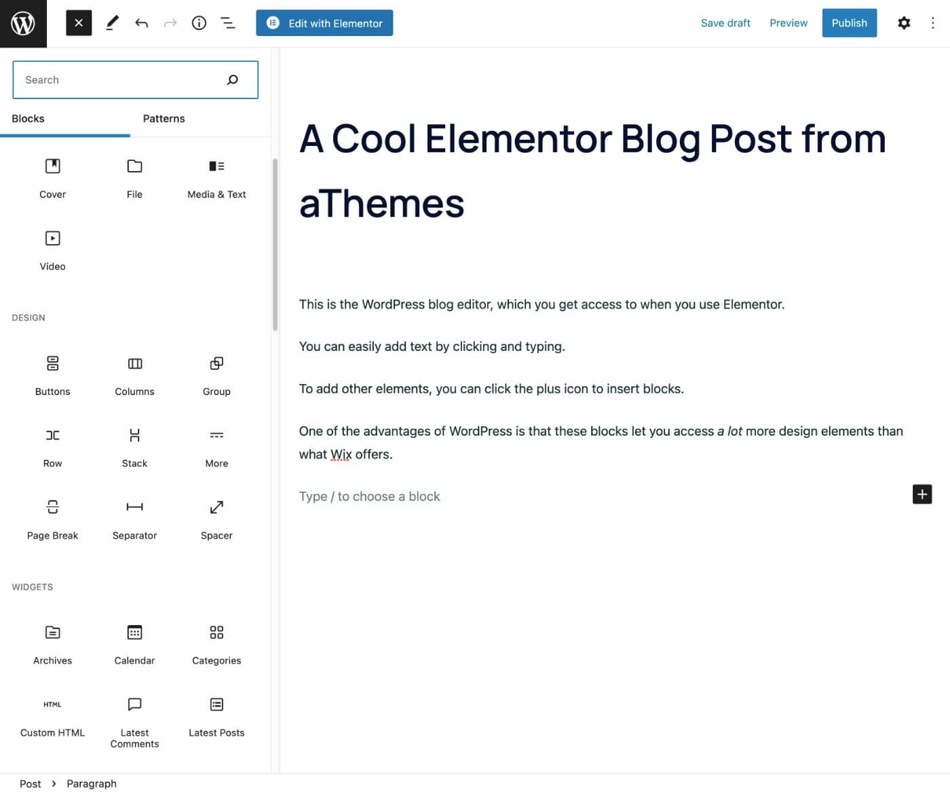Viewport: 950px width, 792px height.
Task: Click the WordPress logo icon
Action: [x=23, y=23]
